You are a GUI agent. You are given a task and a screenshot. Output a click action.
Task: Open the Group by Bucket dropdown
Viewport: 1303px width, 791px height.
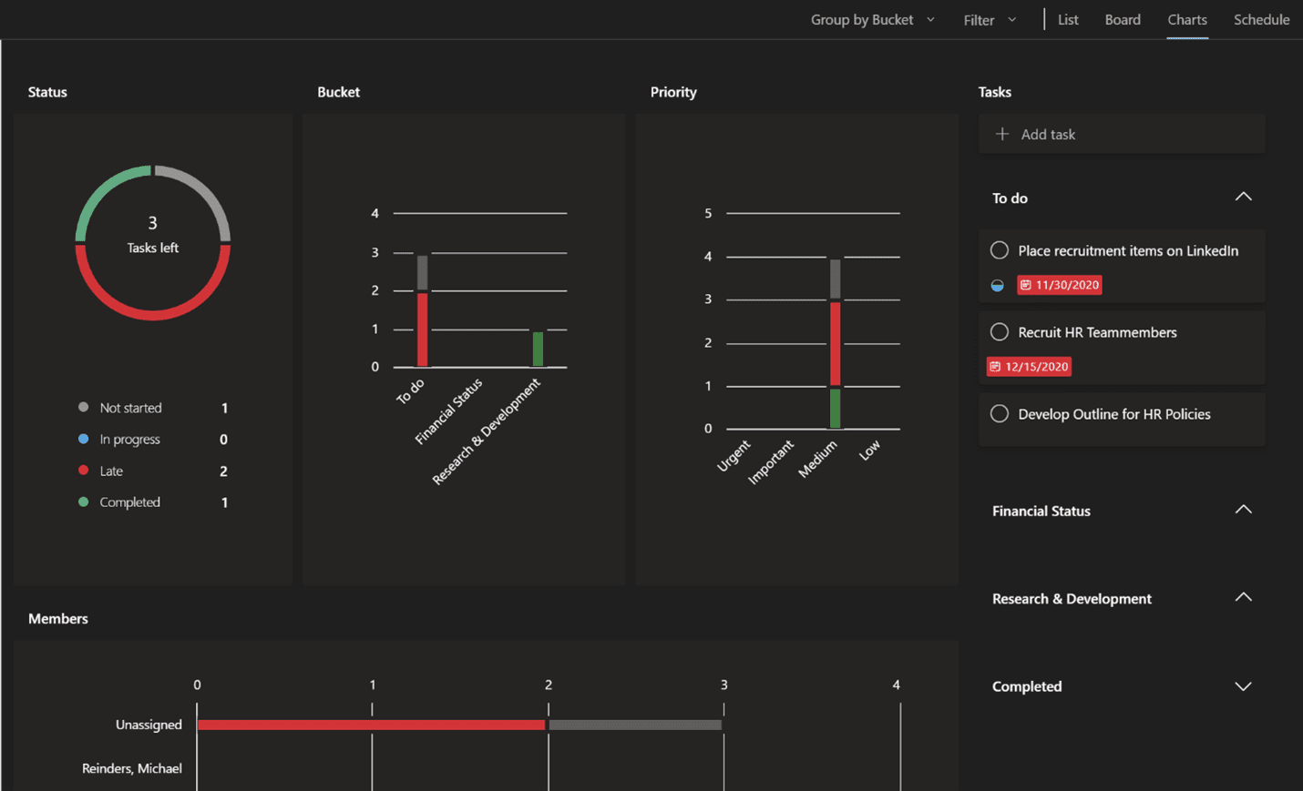[x=873, y=19]
